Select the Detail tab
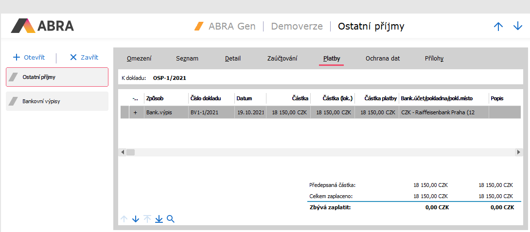Viewport: 530px width, 232px height. click(x=233, y=59)
